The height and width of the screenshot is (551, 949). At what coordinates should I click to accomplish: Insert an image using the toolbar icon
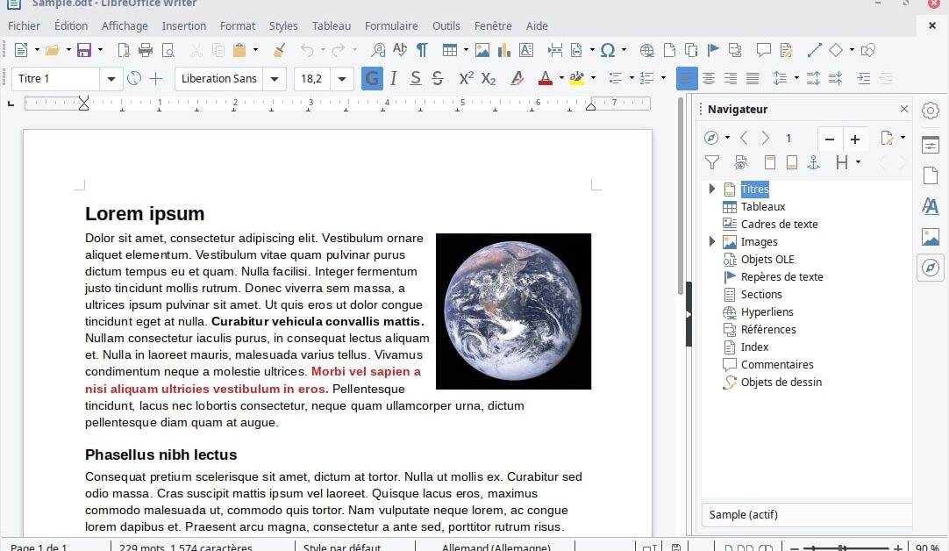482,50
